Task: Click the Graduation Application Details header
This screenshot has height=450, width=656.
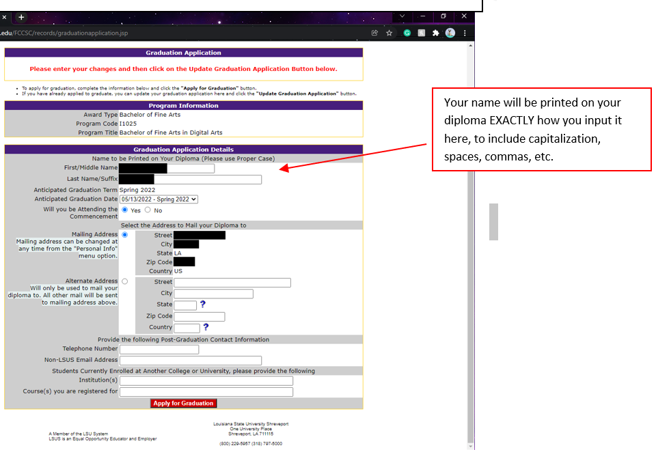Action: coord(183,150)
